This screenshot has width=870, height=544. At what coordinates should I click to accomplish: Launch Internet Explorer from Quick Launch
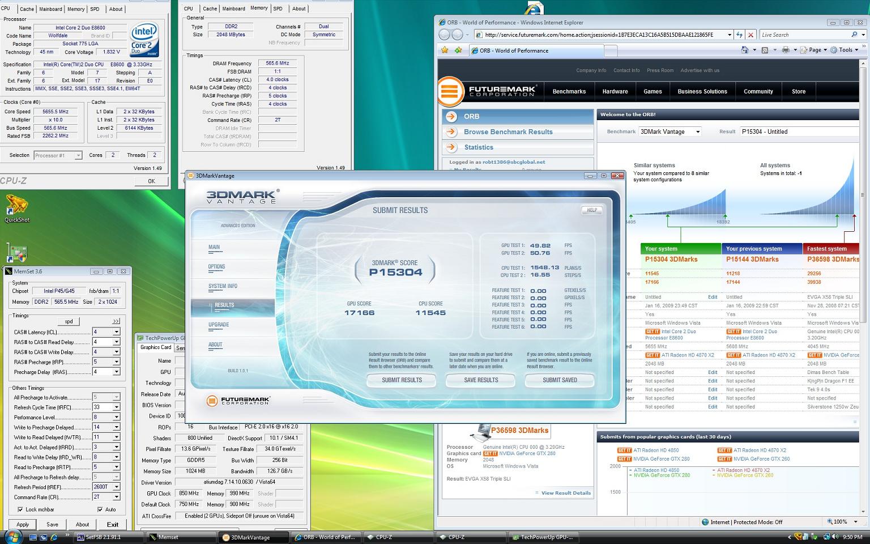pyautogui.click(x=54, y=537)
